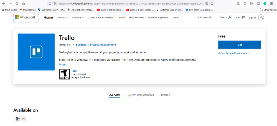Screen dimensions: 277x126
Task: Click the warning triangle beside System Requirements
Action: pos(219,53)
